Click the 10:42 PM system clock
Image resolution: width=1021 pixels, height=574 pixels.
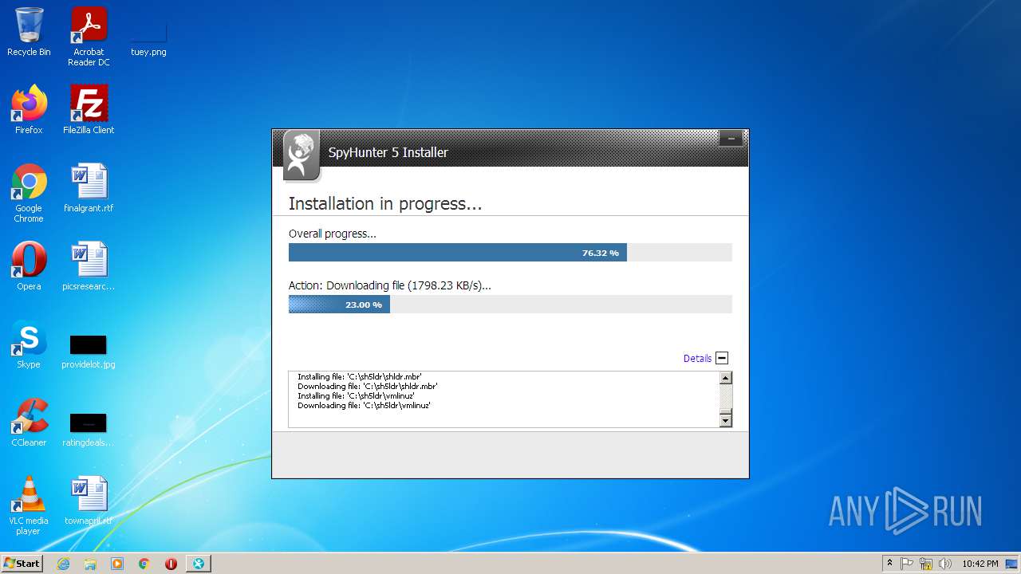pos(980,564)
